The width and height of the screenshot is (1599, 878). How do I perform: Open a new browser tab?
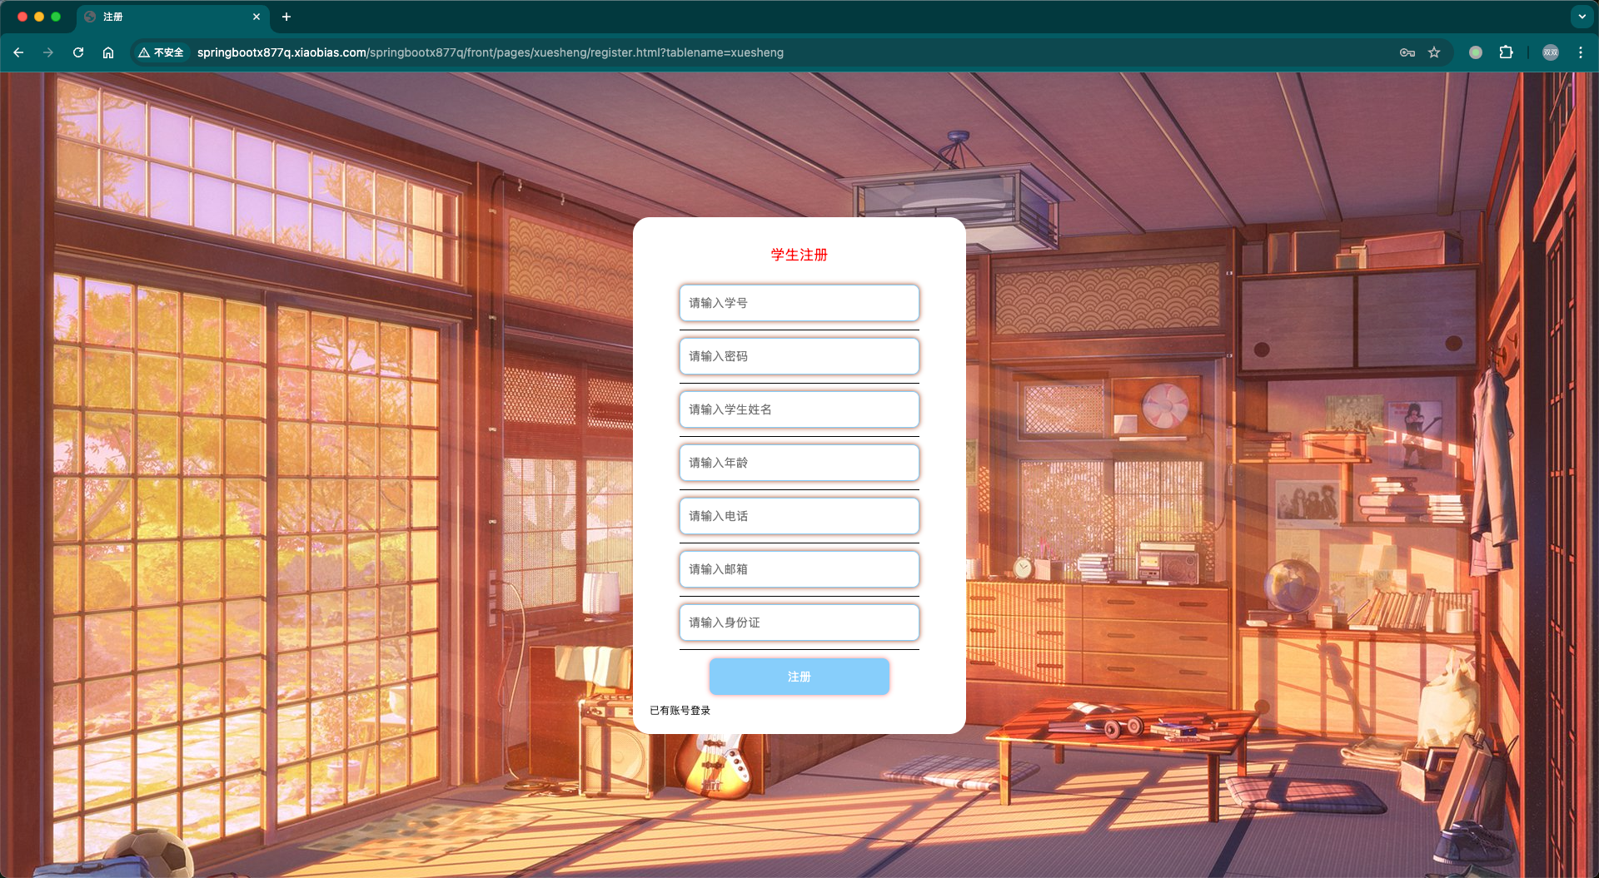286,17
